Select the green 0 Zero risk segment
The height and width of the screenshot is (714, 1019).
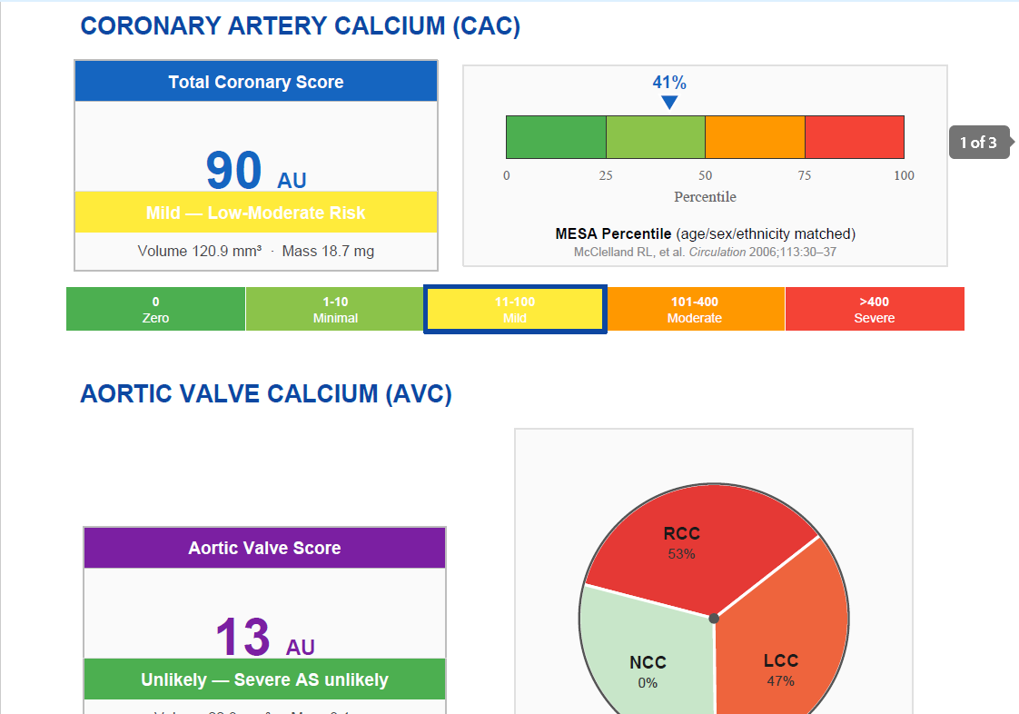click(156, 309)
